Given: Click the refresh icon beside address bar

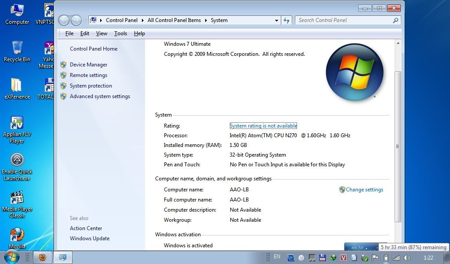Looking at the screenshot, I should 287,20.
